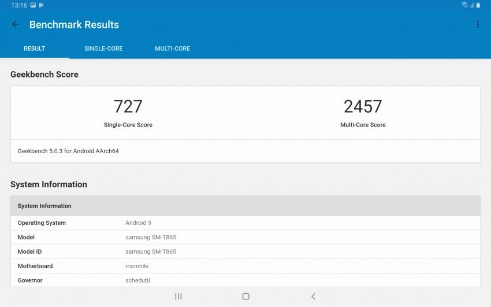Tap the Geekbench 5.0.3 version text
Viewport: 491px width, 307px height.
click(x=68, y=151)
